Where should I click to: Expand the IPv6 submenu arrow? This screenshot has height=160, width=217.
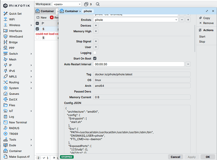[x=31, y=71]
